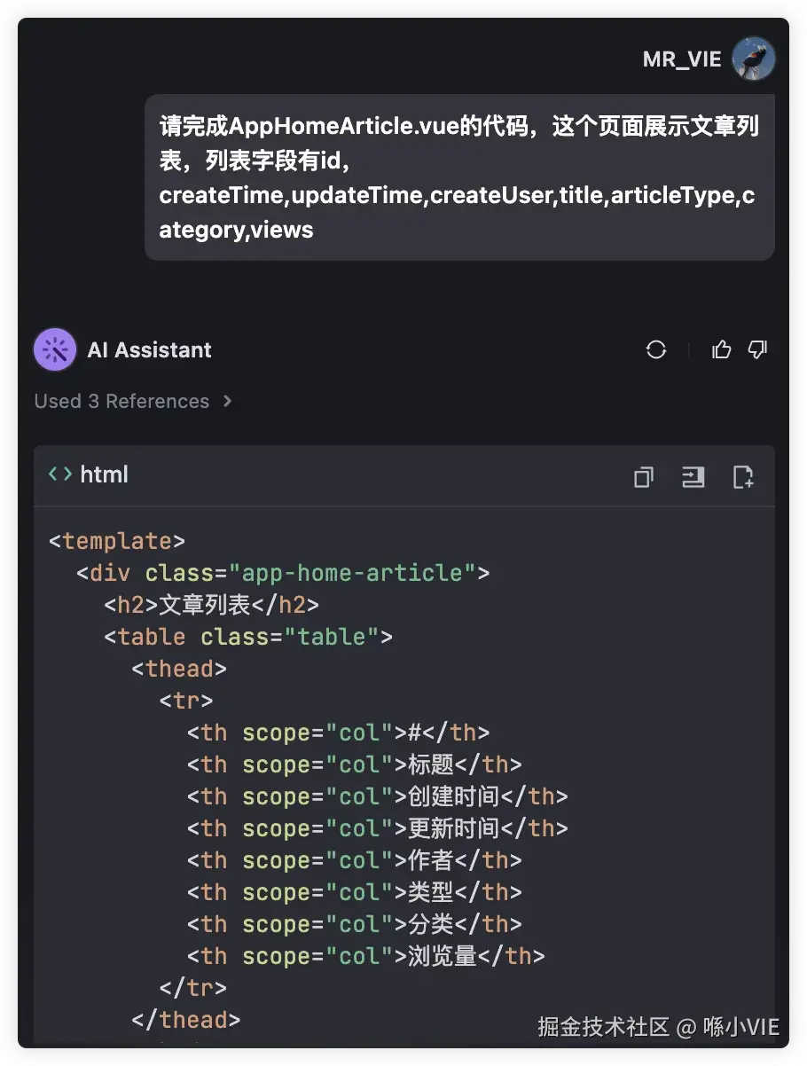Image resolution: width=807 pixels, height=1066 pixels.
Task: Open MR_VIE user avatar
Action: point(754,59)
